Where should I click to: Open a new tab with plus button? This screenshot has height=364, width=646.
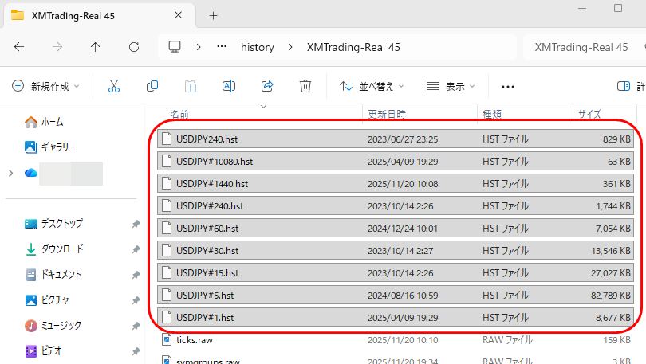tap(213, 15)
